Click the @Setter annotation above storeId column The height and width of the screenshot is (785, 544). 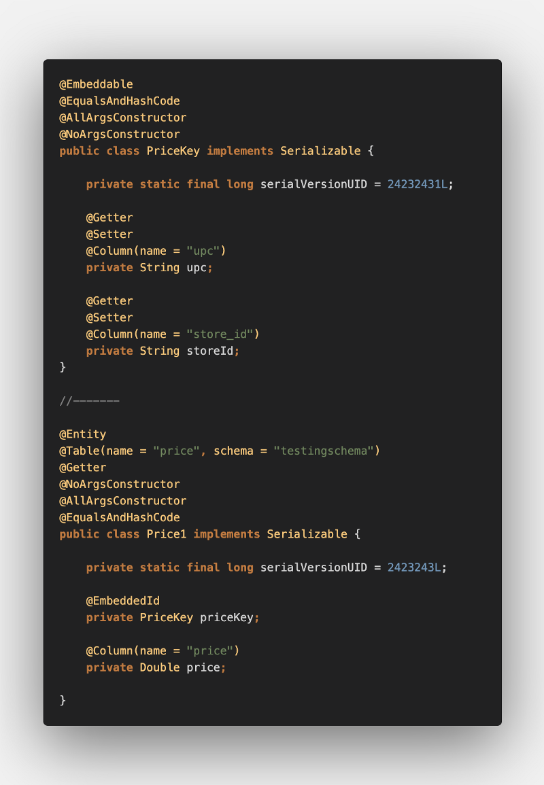point(109,317)
